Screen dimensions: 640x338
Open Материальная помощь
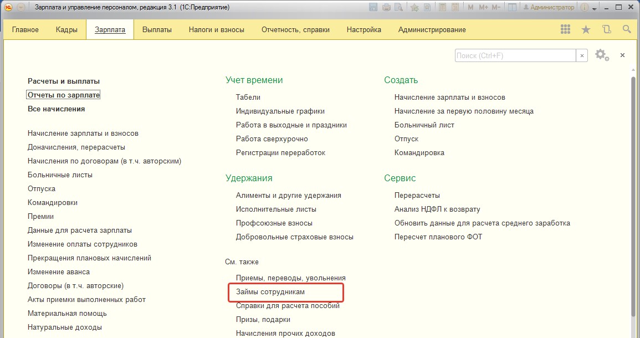(x=68, y=314)
